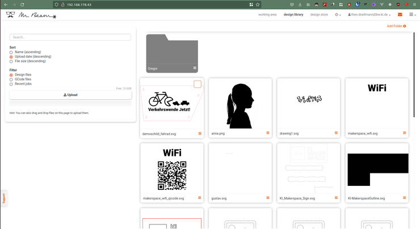Click the 'Free: 10.6GB' storage text
420x229 pixels.
(124, 88)
